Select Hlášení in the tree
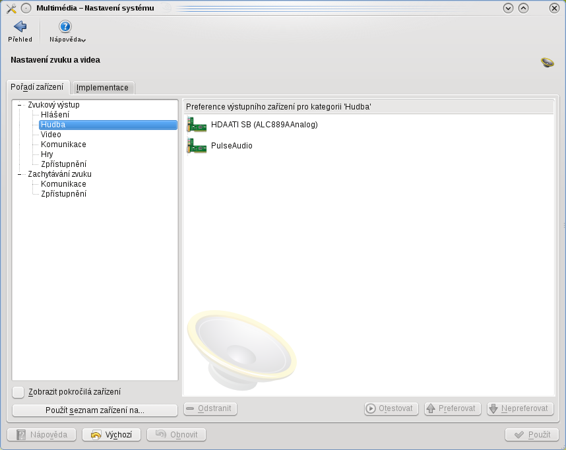 [x=55, y=115]
